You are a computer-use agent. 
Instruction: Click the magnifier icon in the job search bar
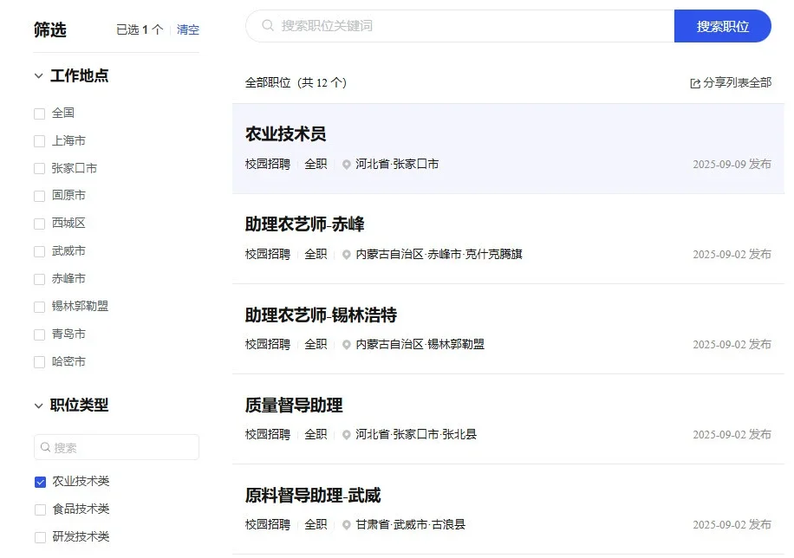[x=268, y=25]
